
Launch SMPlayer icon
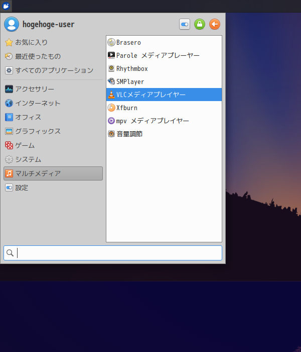pyautogui.click(x=111, y=81)
